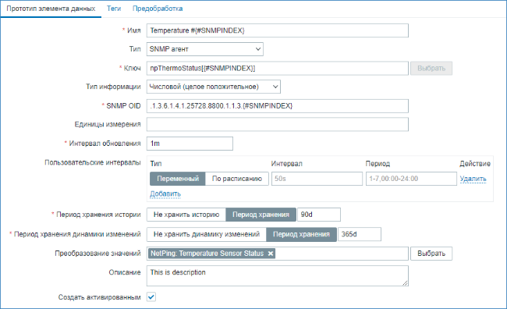507x309 pixels.
Task: Click the disabled Выбрать button beside Ключ
Action: pyautogui.click(x=431, y=68)
